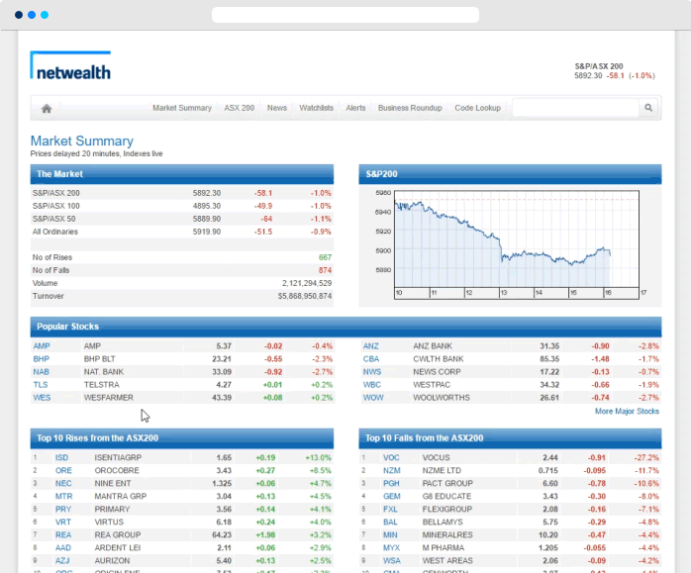
Task: Open the WOW Woolworths code link
Action: (x=373, y=398)
